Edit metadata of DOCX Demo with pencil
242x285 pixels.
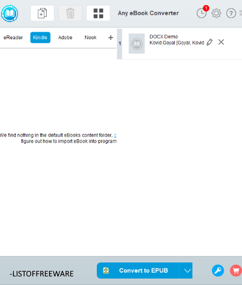click(x=210, y=42)
